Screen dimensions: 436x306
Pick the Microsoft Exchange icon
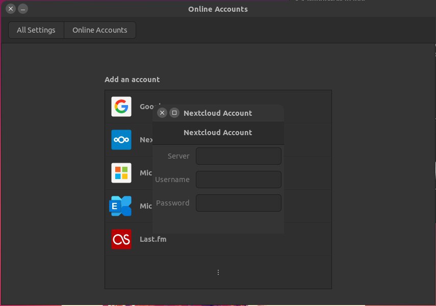point(120,206)
